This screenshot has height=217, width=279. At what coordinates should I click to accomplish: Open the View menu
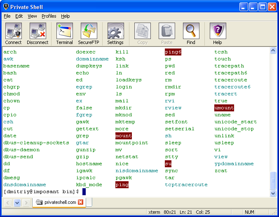tap(32, 16)
